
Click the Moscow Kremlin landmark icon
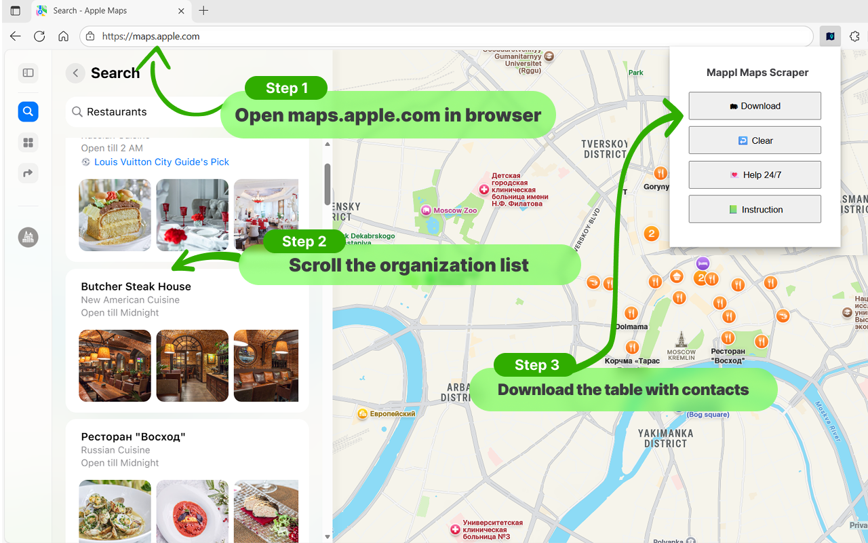682,339
